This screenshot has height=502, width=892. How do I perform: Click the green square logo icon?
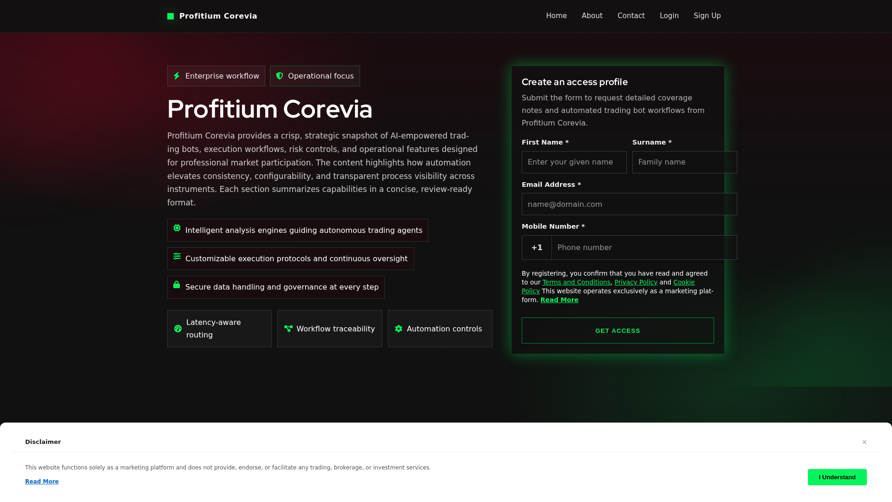pyautogui.click(x=171, y=16)
